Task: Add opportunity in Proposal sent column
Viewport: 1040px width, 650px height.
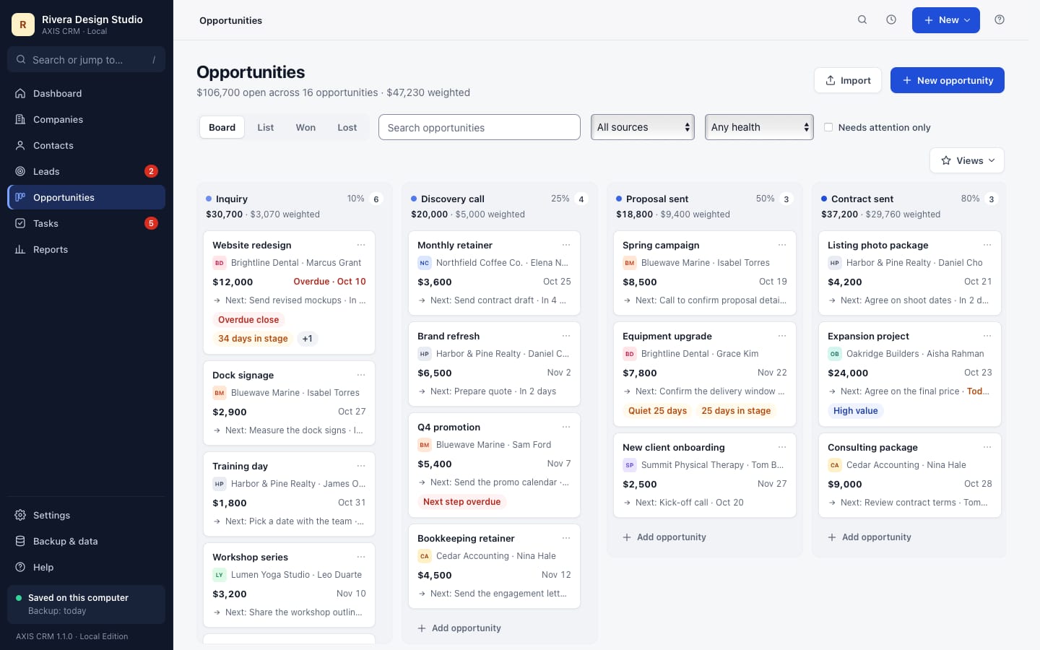Action: (x=664, y=537)
